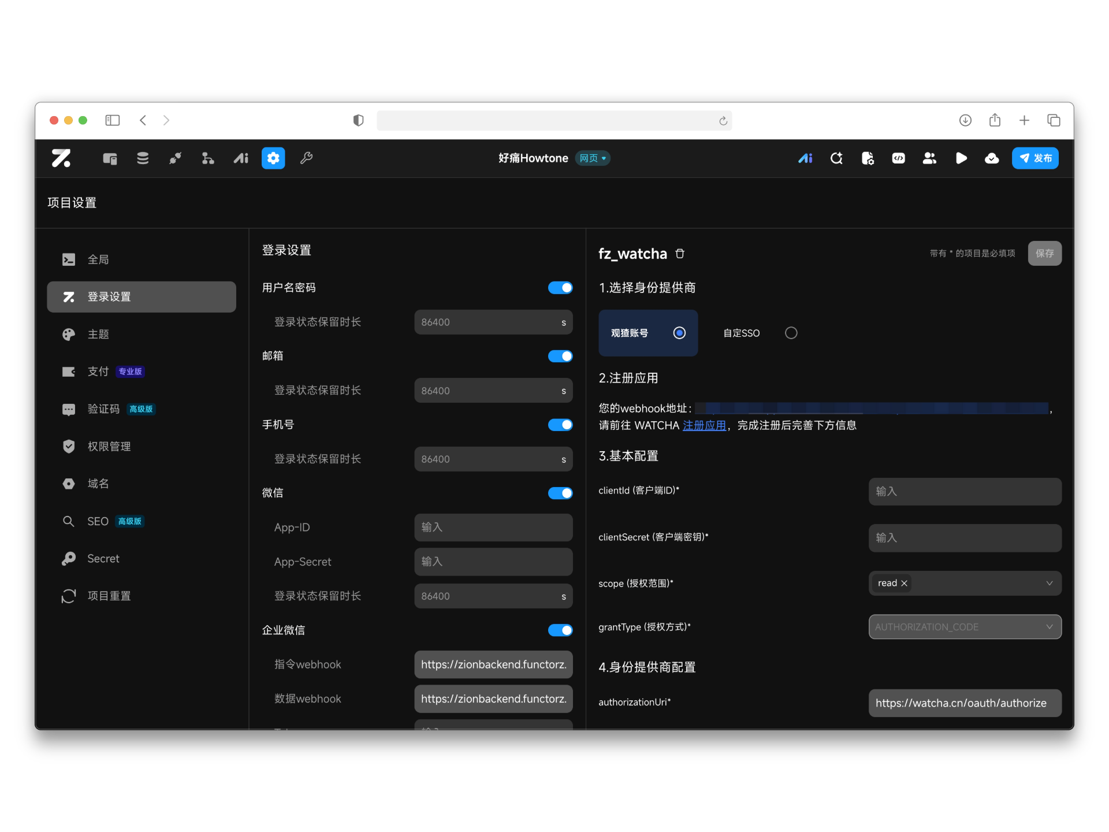Go back in browser
This screenshot has height=832, width=1109.
point(143,120)
